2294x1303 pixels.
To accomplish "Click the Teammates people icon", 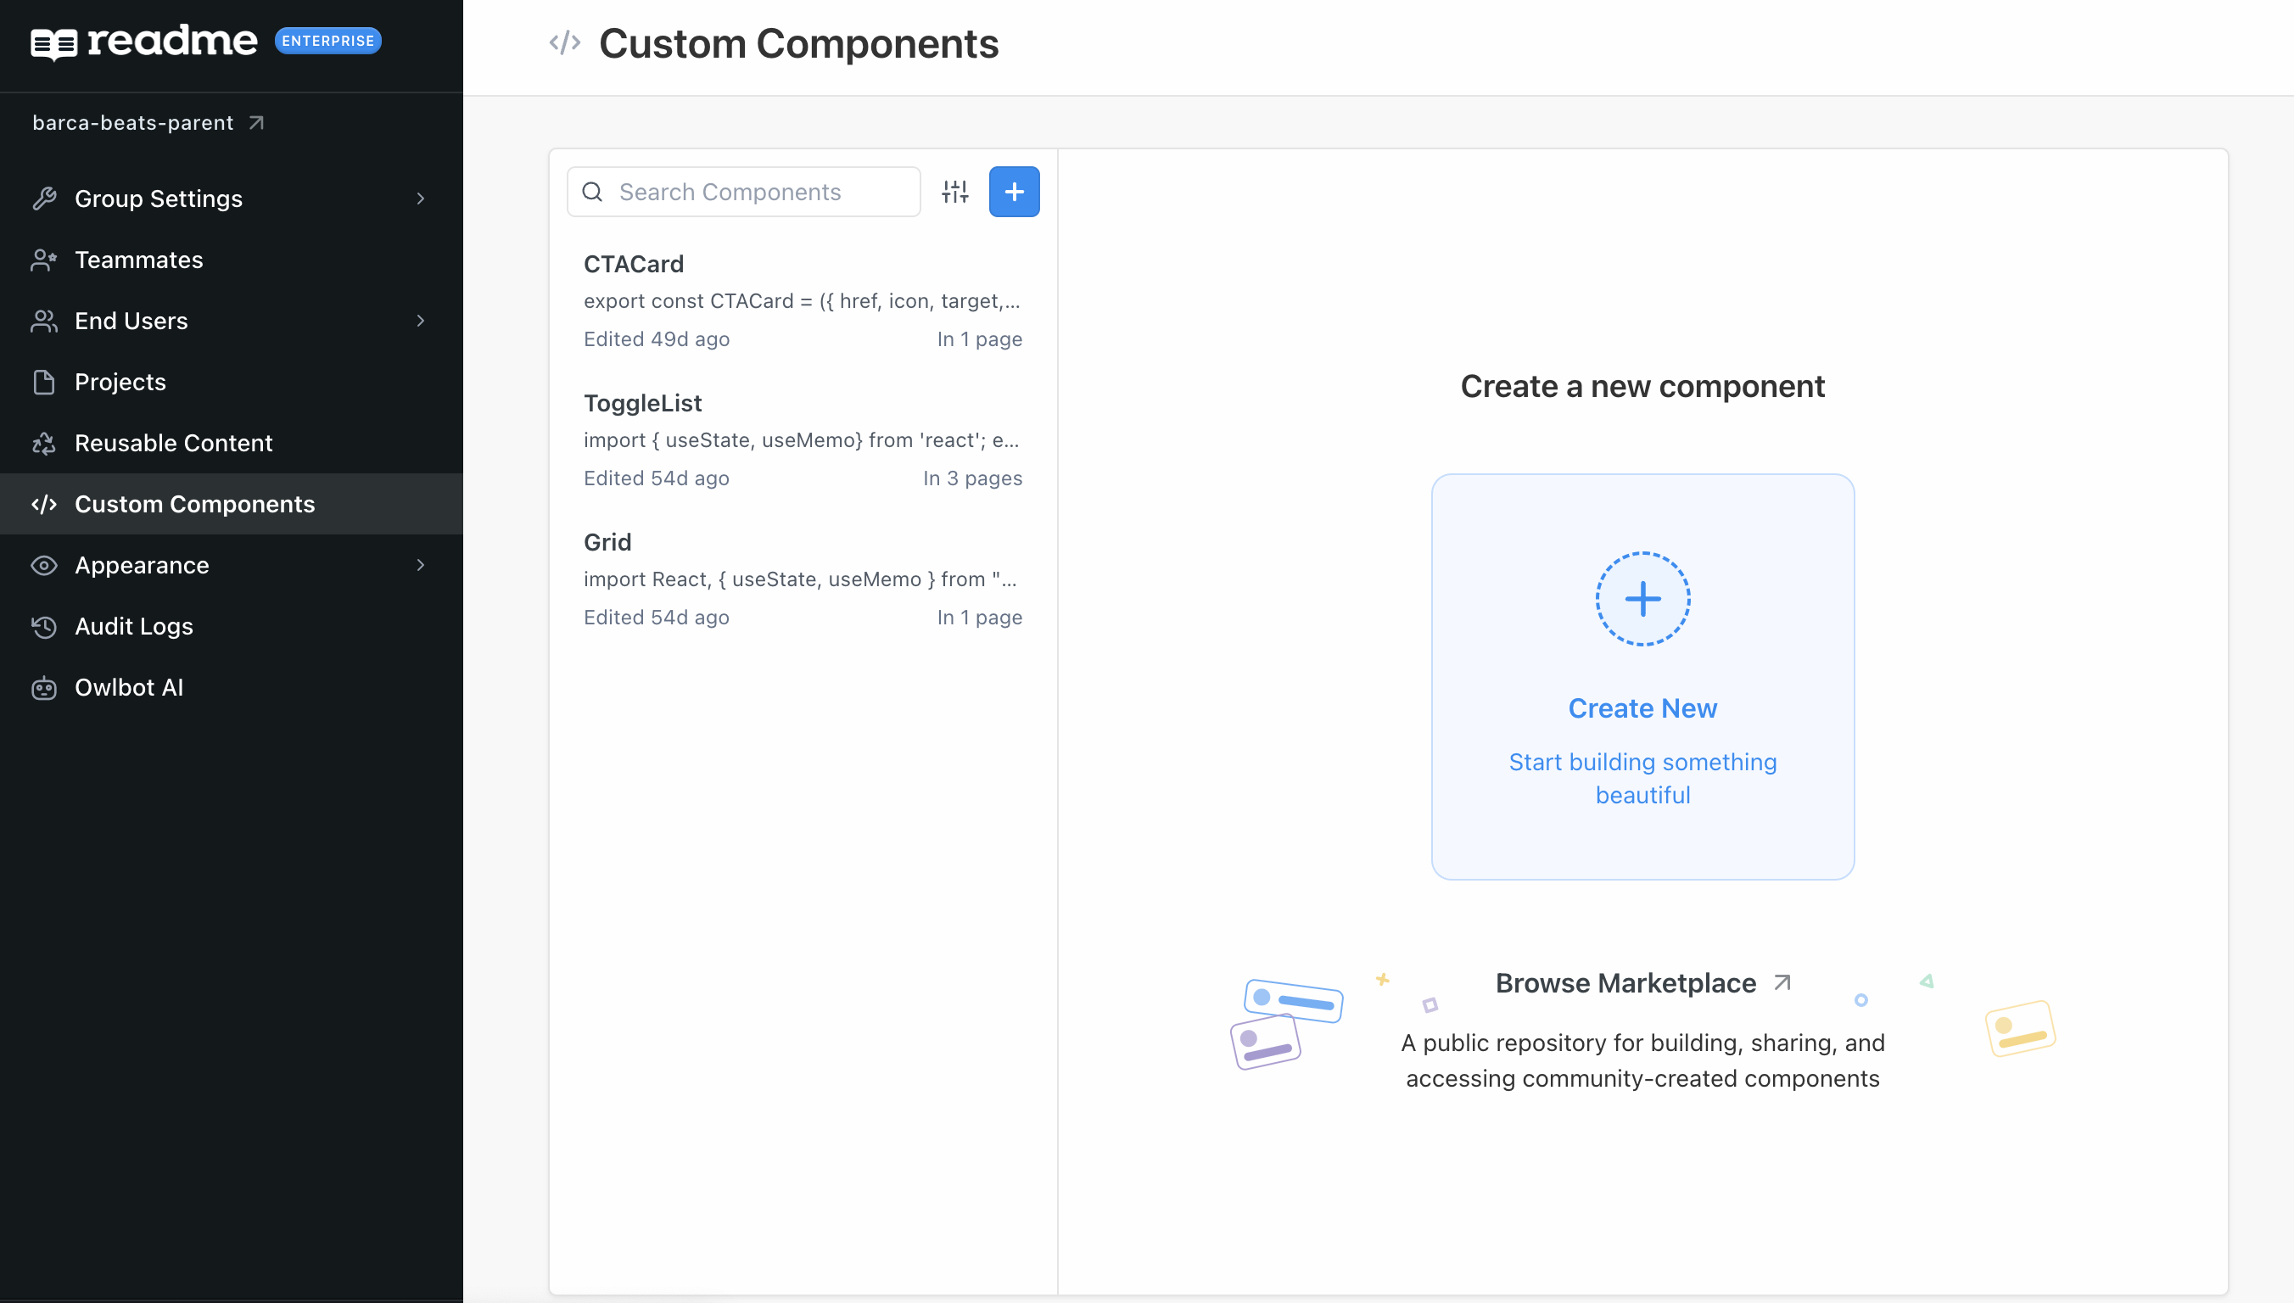I will pyautogui.click(x=44, y=260).
